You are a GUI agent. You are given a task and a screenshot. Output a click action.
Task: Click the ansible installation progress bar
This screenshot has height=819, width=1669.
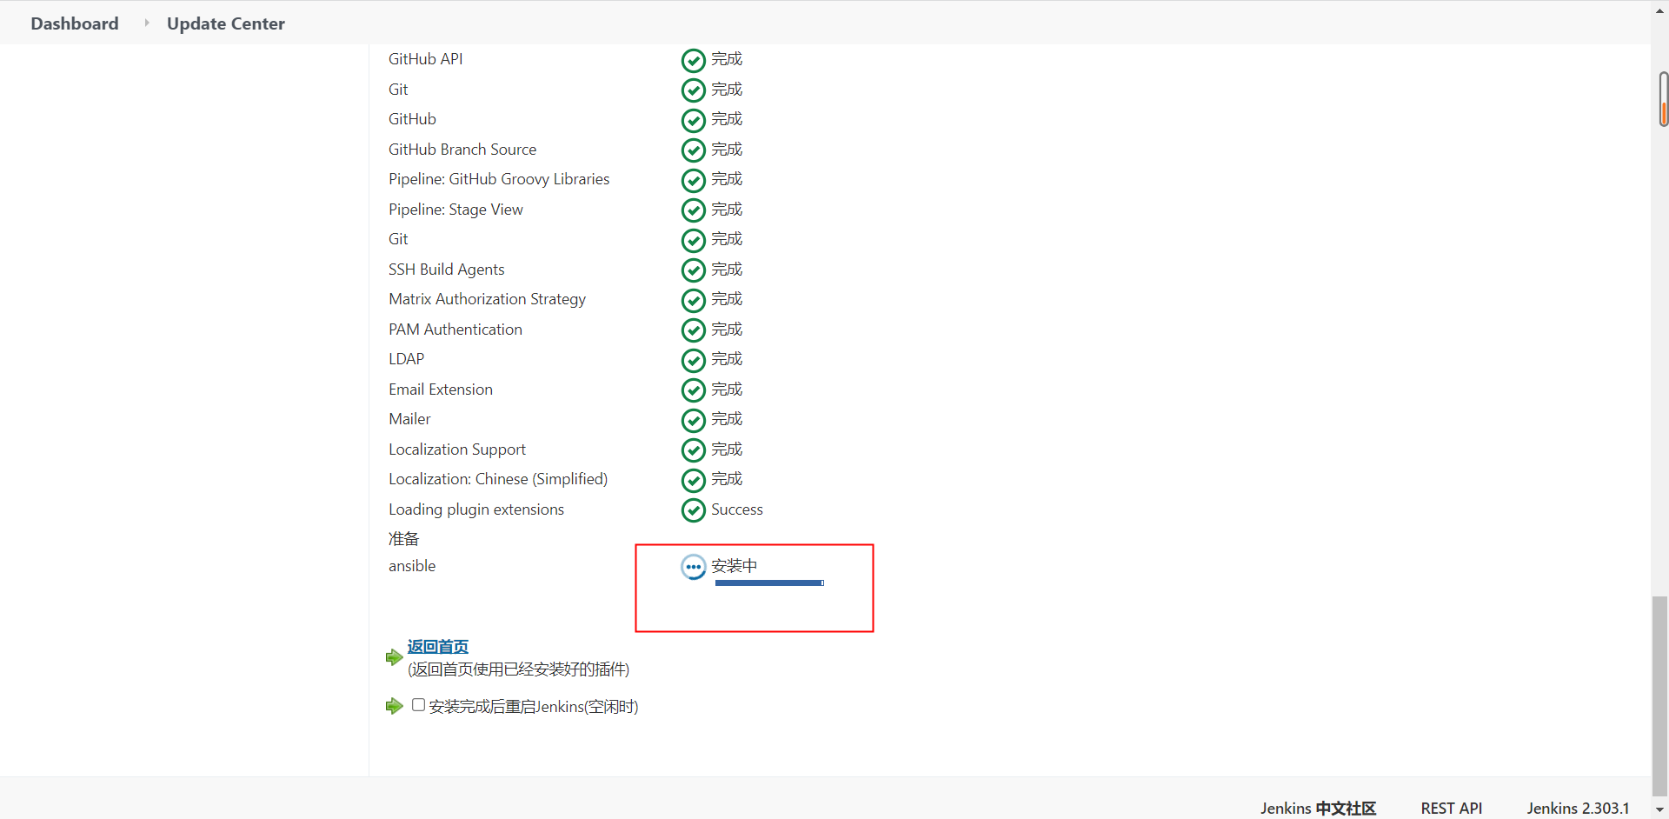[x=769, y=583]
